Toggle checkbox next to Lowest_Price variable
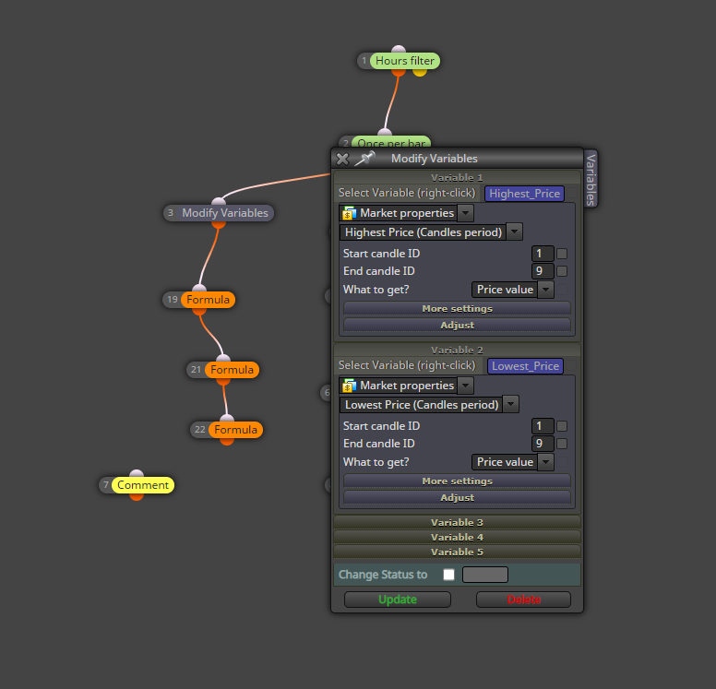This screenshot has width=716, height=689. click(x=572, y=366)
